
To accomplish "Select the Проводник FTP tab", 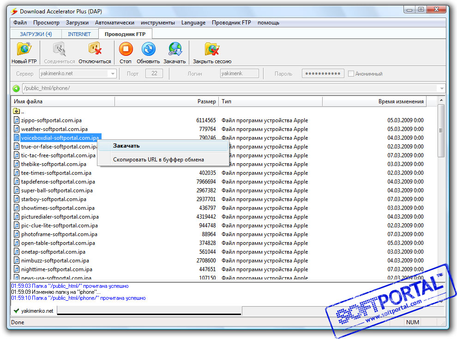I will tap(125, 34).
